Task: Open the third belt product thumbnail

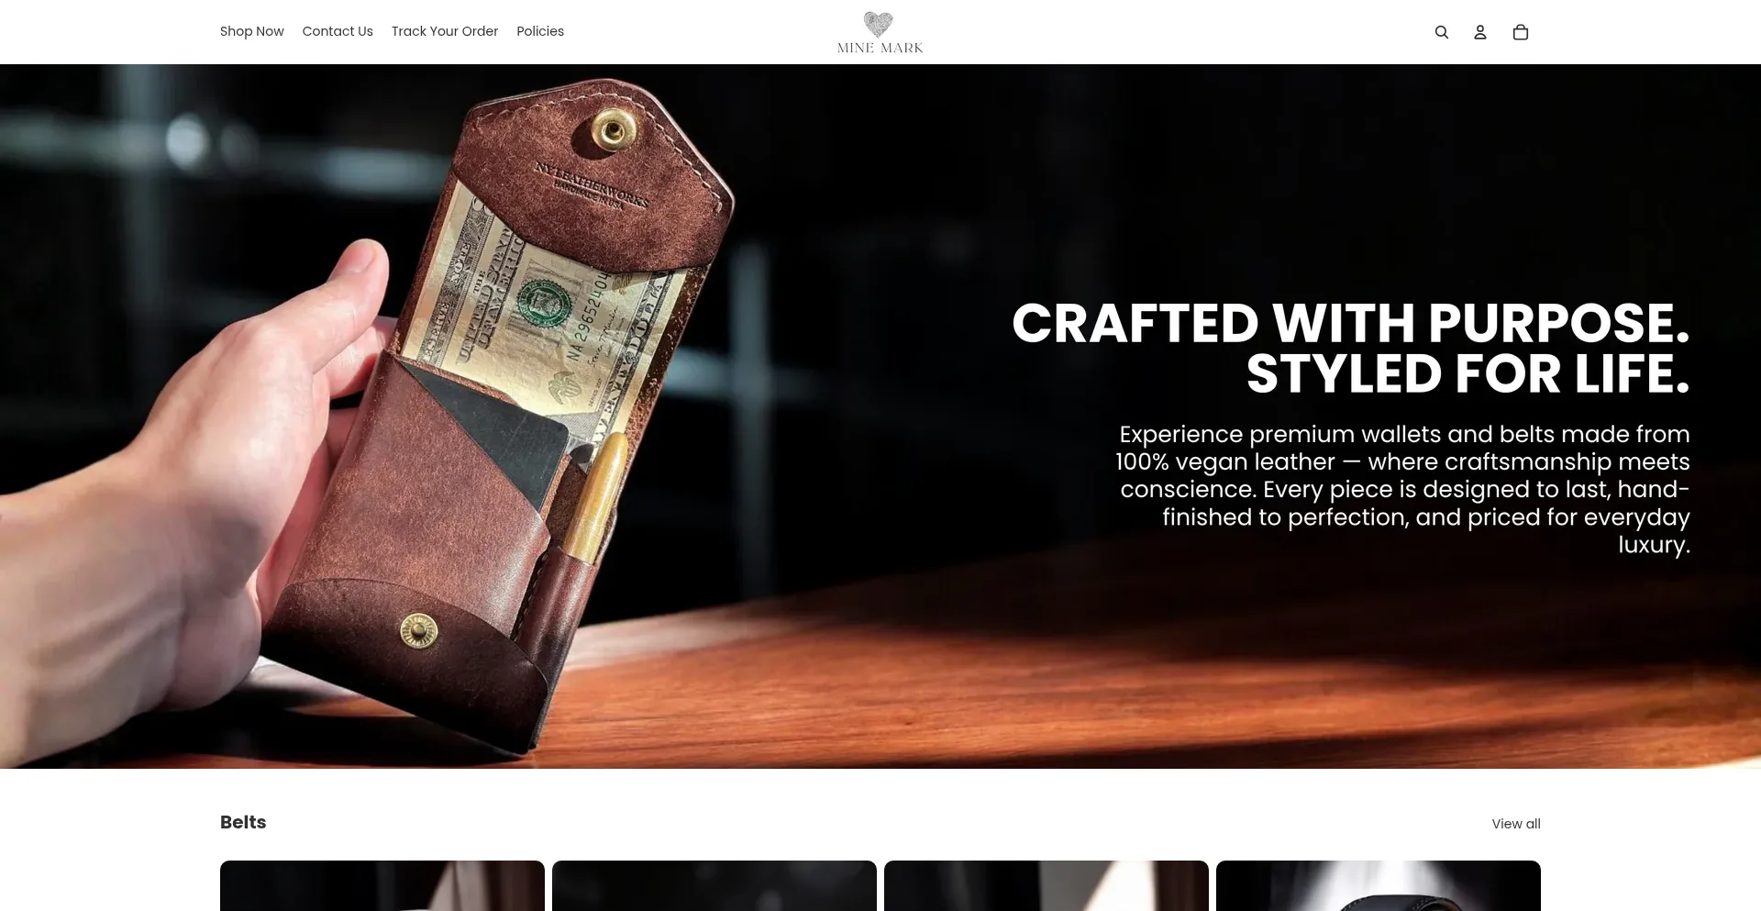Action: coord(1047,885)
